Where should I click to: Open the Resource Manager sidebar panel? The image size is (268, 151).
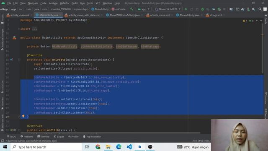coord(3,40)
